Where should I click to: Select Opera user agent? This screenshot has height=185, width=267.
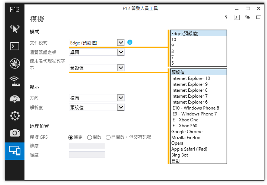(x=198, y=143)
